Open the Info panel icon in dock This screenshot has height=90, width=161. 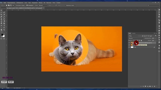(159, 12)
